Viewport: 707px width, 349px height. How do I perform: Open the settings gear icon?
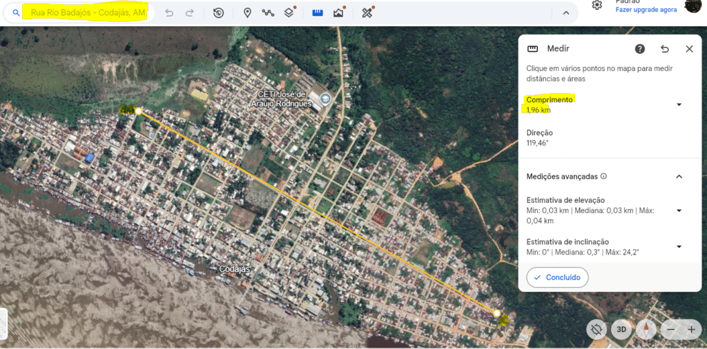597,6
